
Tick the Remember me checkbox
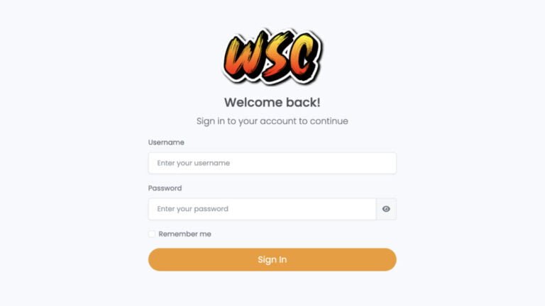click(152, 234)
